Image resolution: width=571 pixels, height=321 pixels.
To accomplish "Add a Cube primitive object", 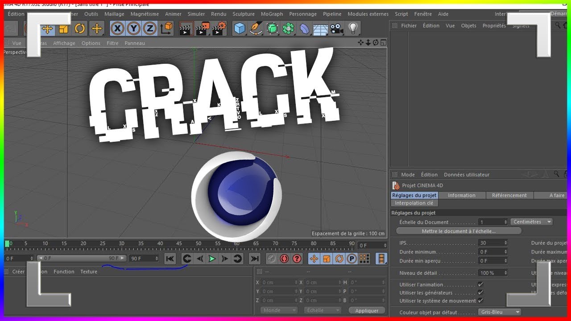I will point(240,29).
